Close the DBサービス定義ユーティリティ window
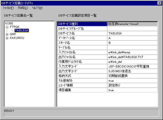163x120 pixels. (x=160, y=3)
